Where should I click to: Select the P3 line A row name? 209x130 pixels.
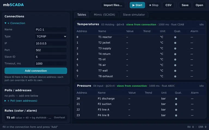click(103, 110)
